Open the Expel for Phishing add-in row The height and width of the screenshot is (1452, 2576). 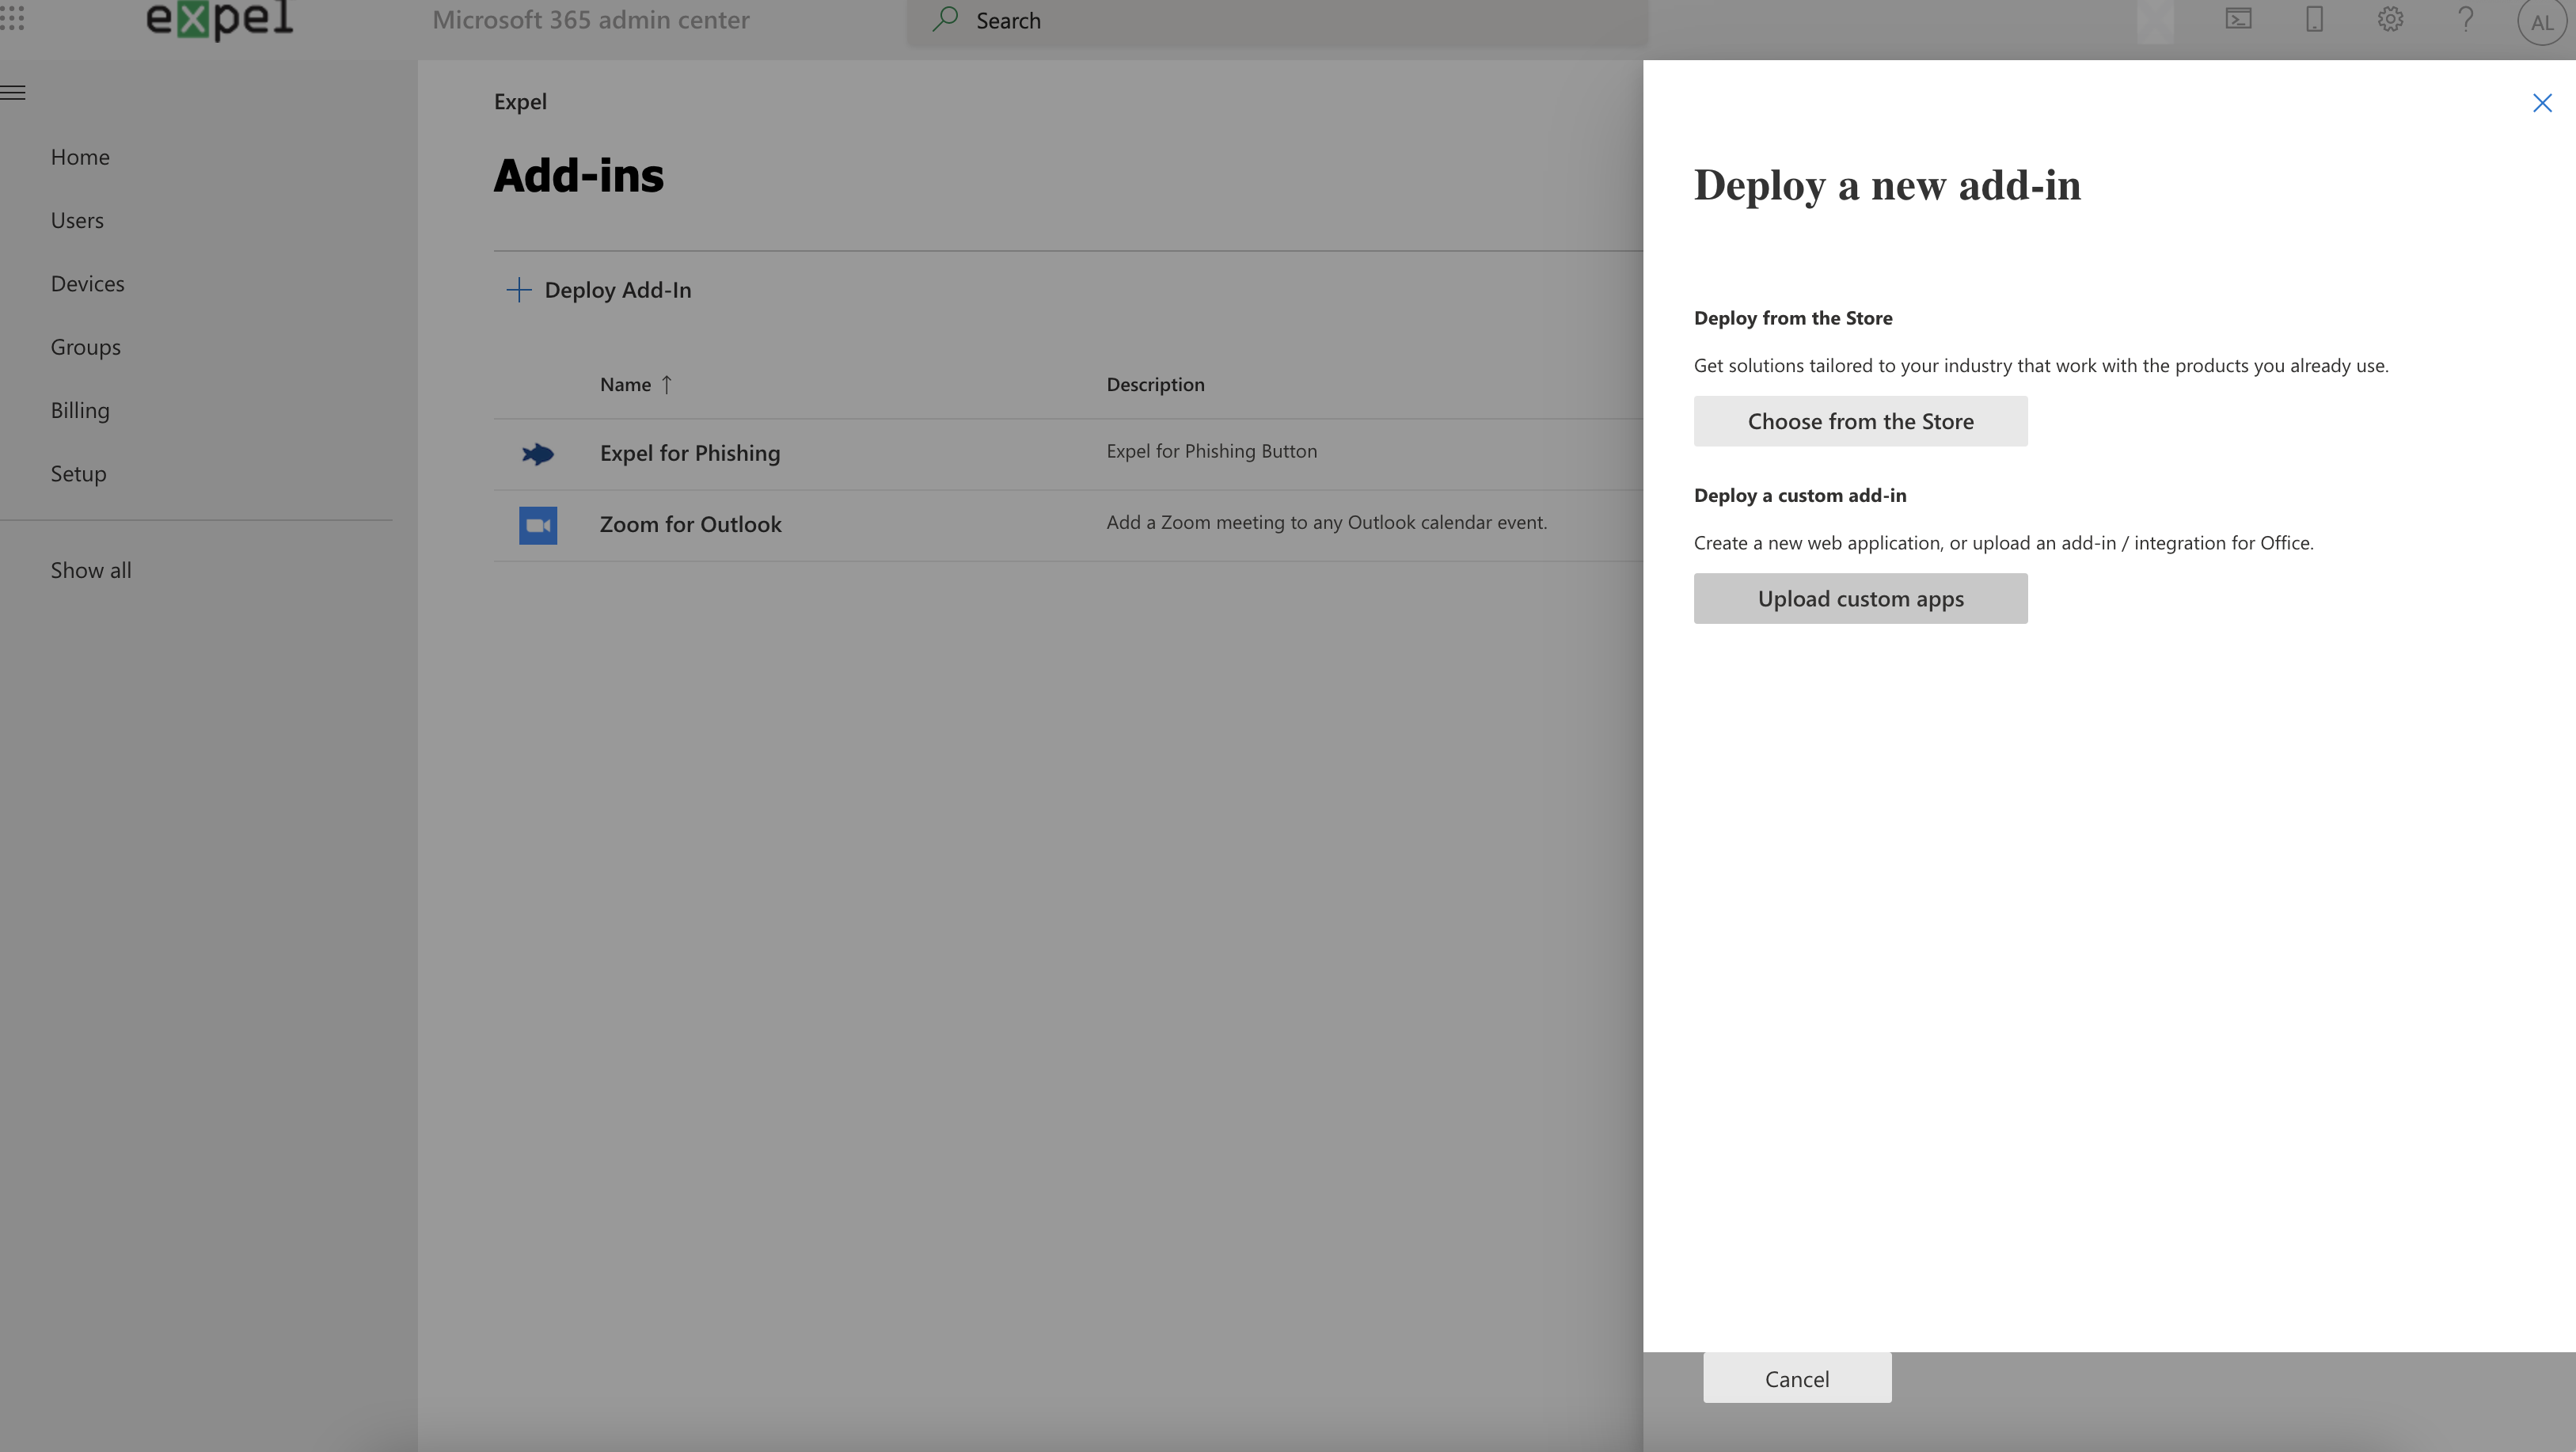[1068, 454]
